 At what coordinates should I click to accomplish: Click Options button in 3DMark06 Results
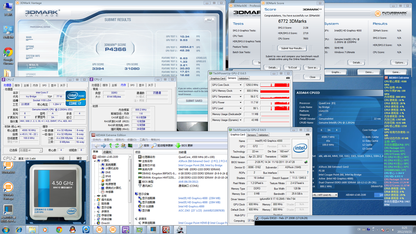pos(400,63)
